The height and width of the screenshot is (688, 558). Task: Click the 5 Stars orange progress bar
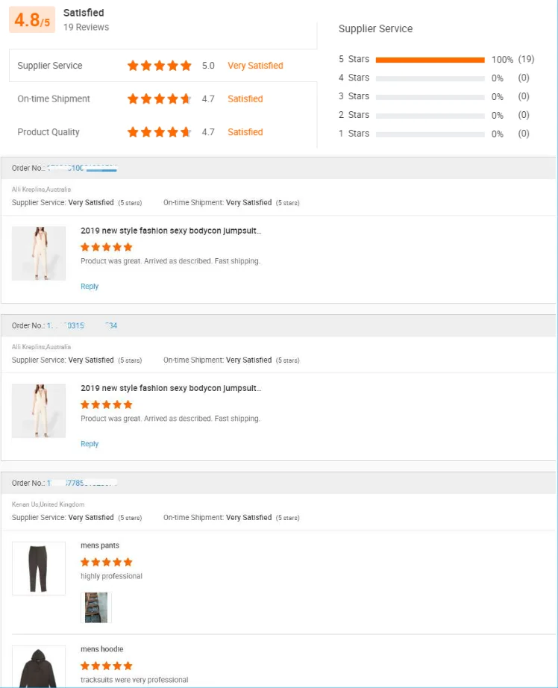click(430, 60)
